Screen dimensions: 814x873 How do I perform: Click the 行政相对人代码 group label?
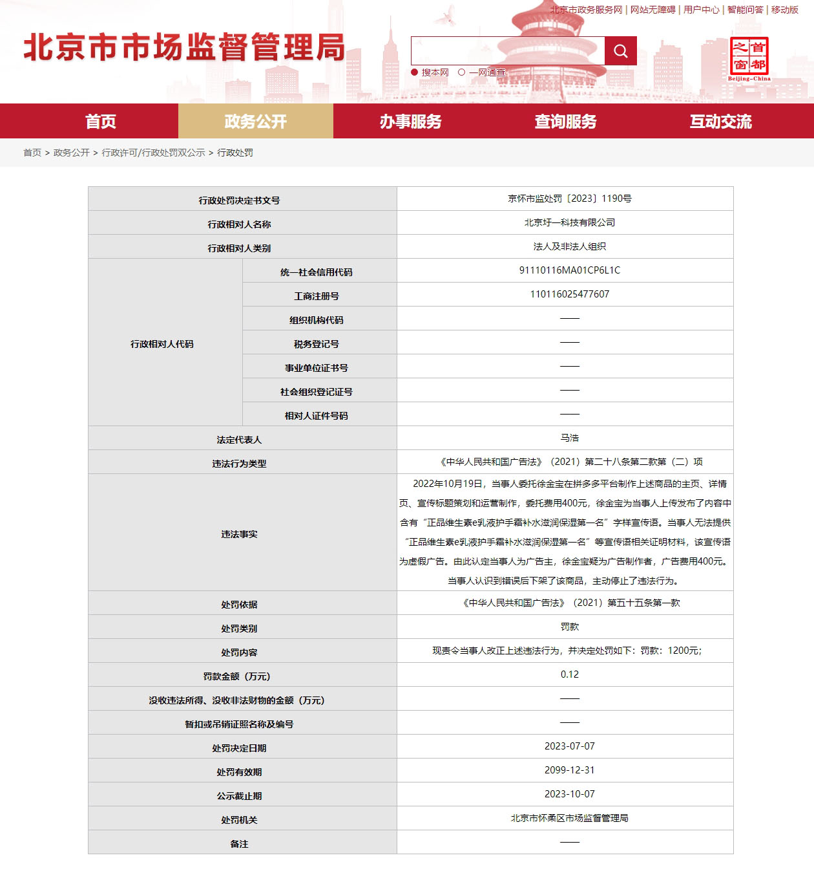(162, 344)
